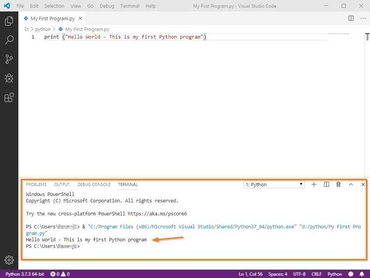Open the terminal selector '1: Python' dropdown
This screenshot has width=370, height=278.
(x=274, y=184)
